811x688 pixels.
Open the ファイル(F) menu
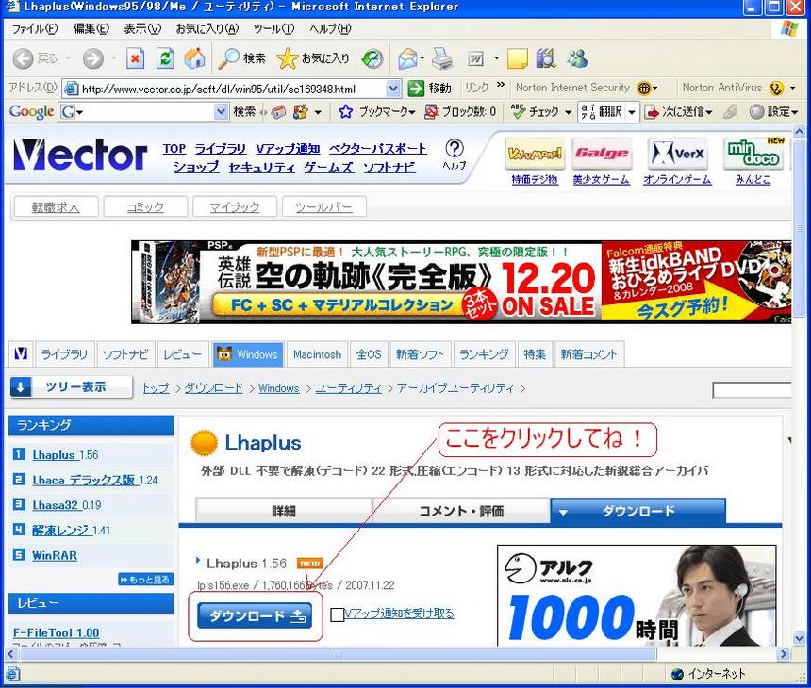(35, 29)
